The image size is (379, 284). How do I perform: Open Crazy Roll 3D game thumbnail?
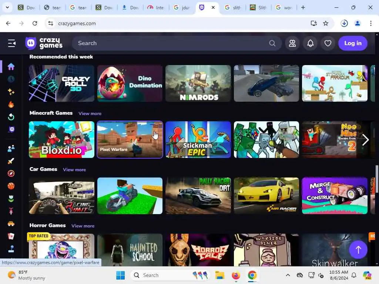pyautogui.click(x=62, y=83)
